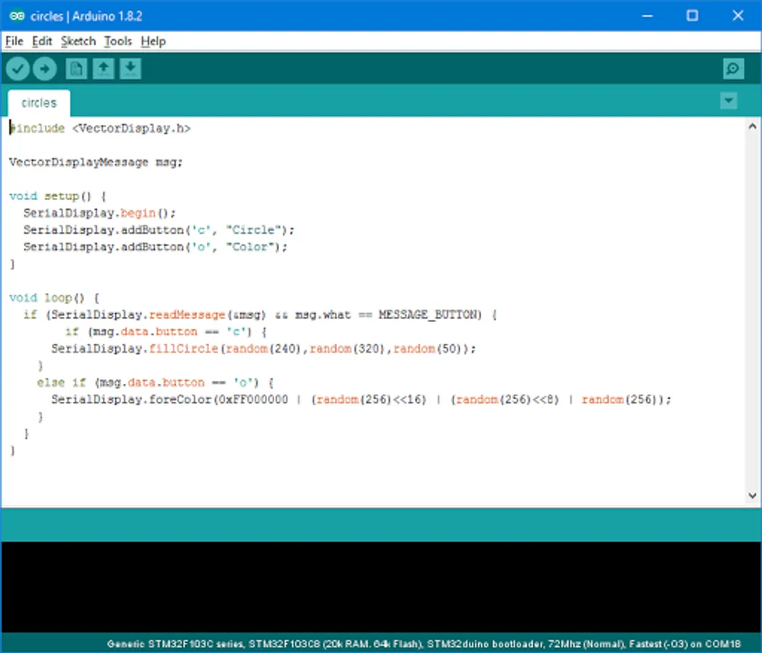Click the board info status bar text
The image size is (762, 653).
coord(424,644)
